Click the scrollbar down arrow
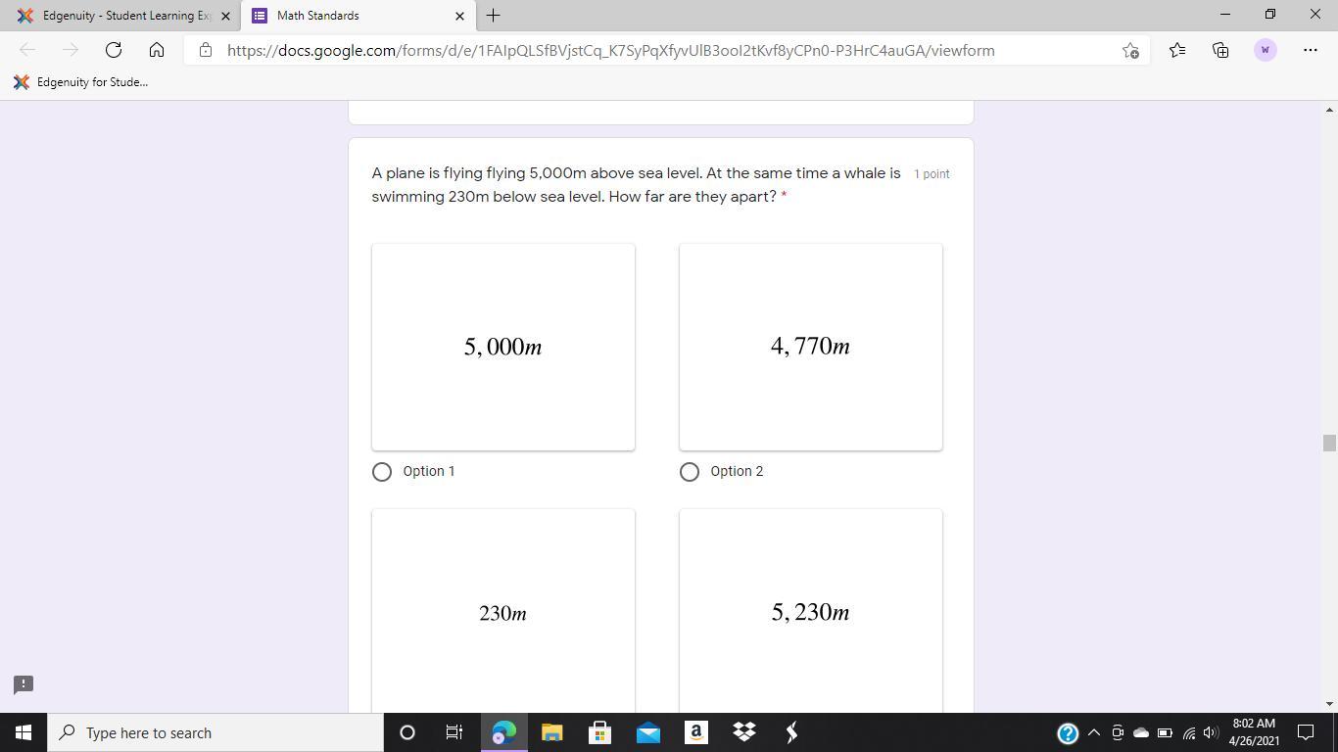1338x752 pixels. point(1329,703)
